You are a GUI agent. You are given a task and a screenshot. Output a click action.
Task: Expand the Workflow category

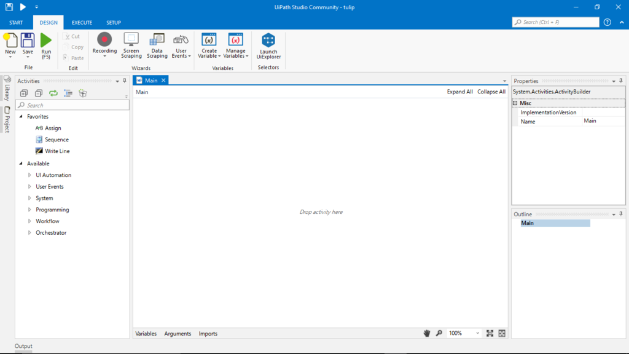coord(29,221)
